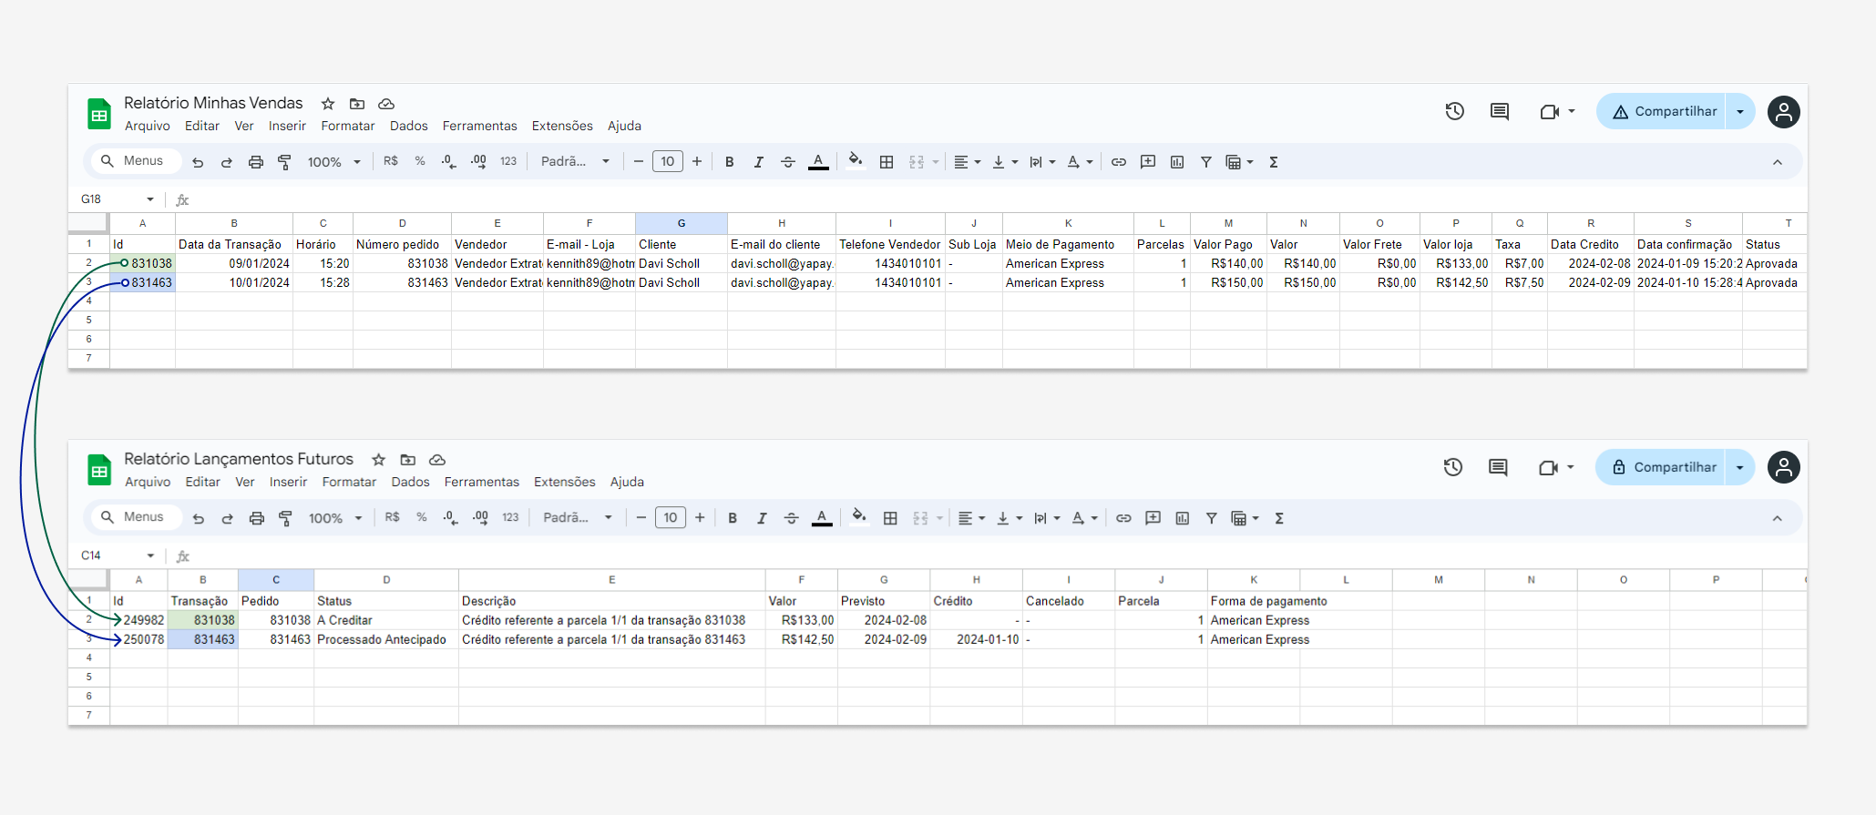1876x815 pixels.
Task: Open Dados menu in Minhas Vendas sheet
Action: [x=409, y=126]
